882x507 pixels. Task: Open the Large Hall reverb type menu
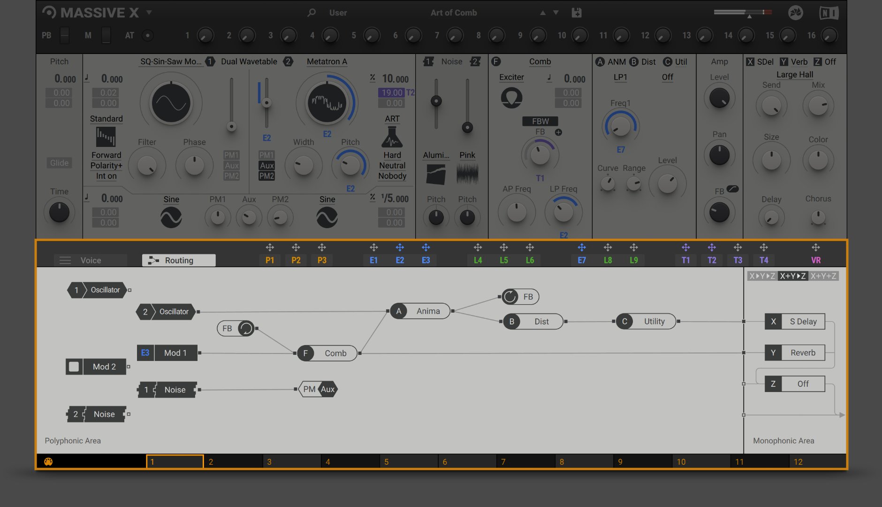[794, 74]
